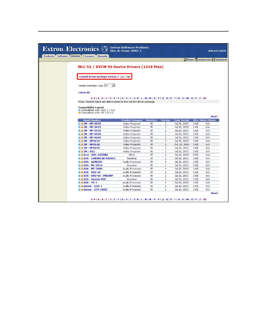Click letter Z in bottom alphabet index

(200, 199)
